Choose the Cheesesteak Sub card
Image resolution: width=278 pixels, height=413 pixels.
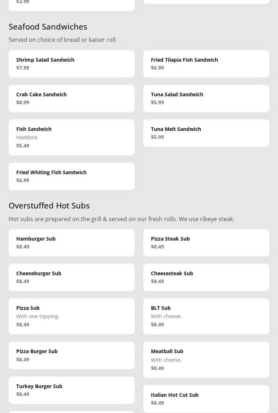(206, 277)
